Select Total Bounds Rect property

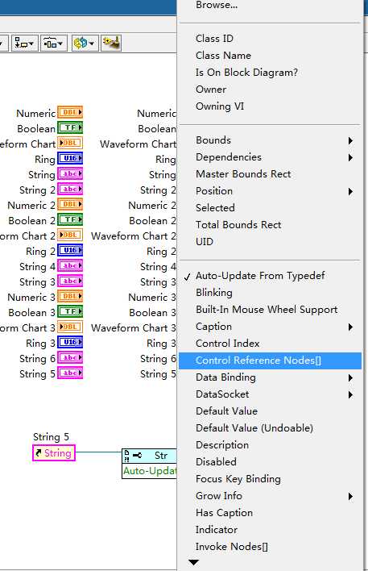click(270, 225)
